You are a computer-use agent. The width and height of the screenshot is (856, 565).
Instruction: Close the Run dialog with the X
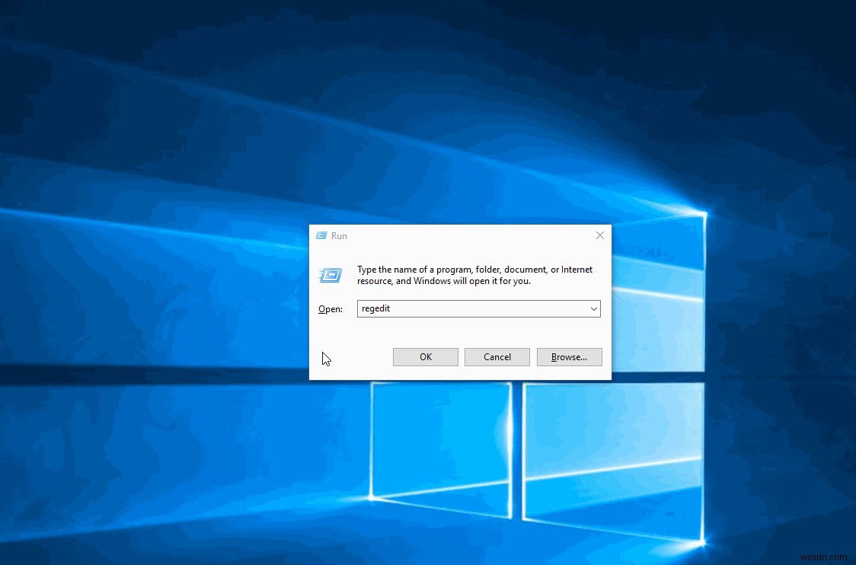point(599,235)
